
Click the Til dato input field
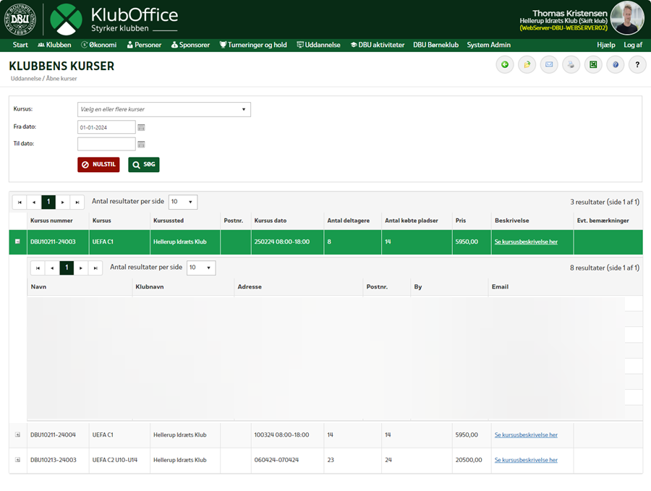pyautogui.click(x=106, y=144)
